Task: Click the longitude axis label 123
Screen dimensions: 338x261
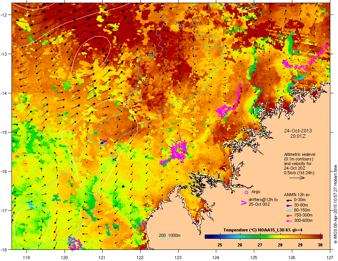Action: coord(178,257)
